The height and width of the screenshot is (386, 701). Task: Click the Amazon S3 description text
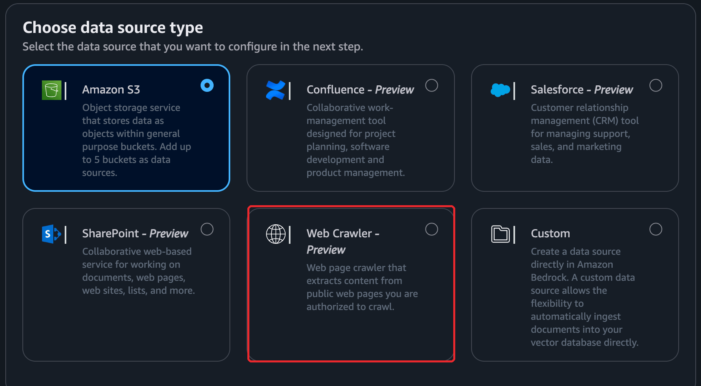click(x=137, y=140)
